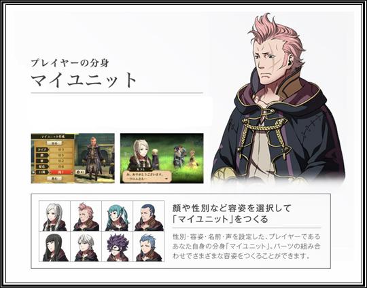Click the マイユニット heading title
This screenshot has width=367, height=288.
click(x=84, y=80)
